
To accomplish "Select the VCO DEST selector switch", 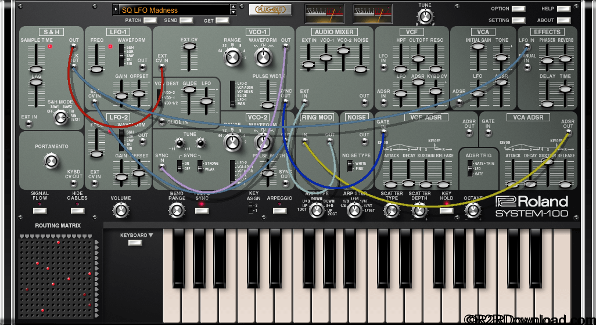I will [x=159, y=98].
